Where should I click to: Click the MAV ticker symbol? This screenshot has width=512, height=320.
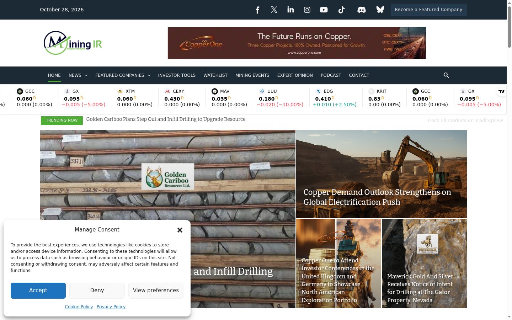[225, 91]
